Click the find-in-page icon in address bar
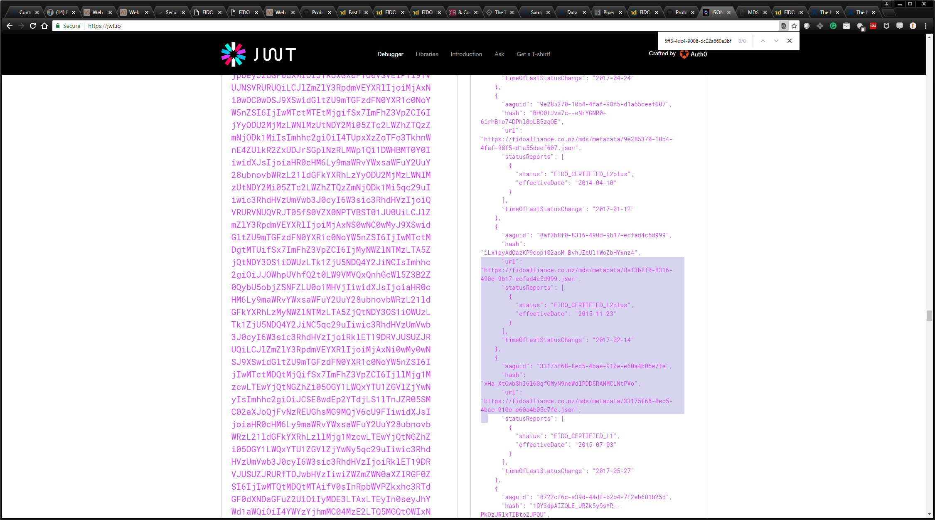Screen dimensions: 935x520 (783, 26)
